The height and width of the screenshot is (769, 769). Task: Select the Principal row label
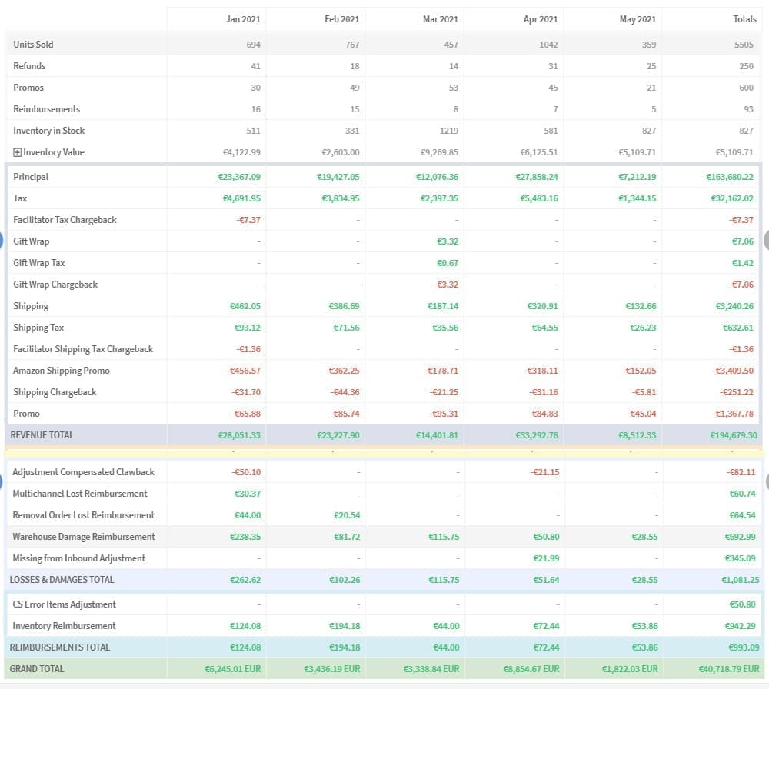31,177
